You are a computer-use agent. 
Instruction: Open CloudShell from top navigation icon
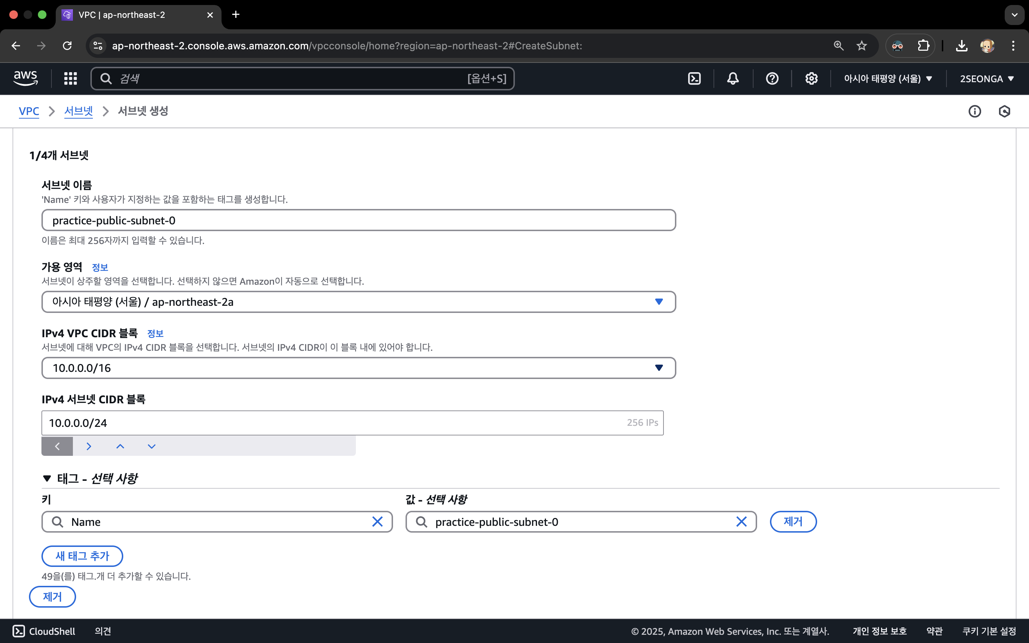pyautogui.click(x=694, y=79)
